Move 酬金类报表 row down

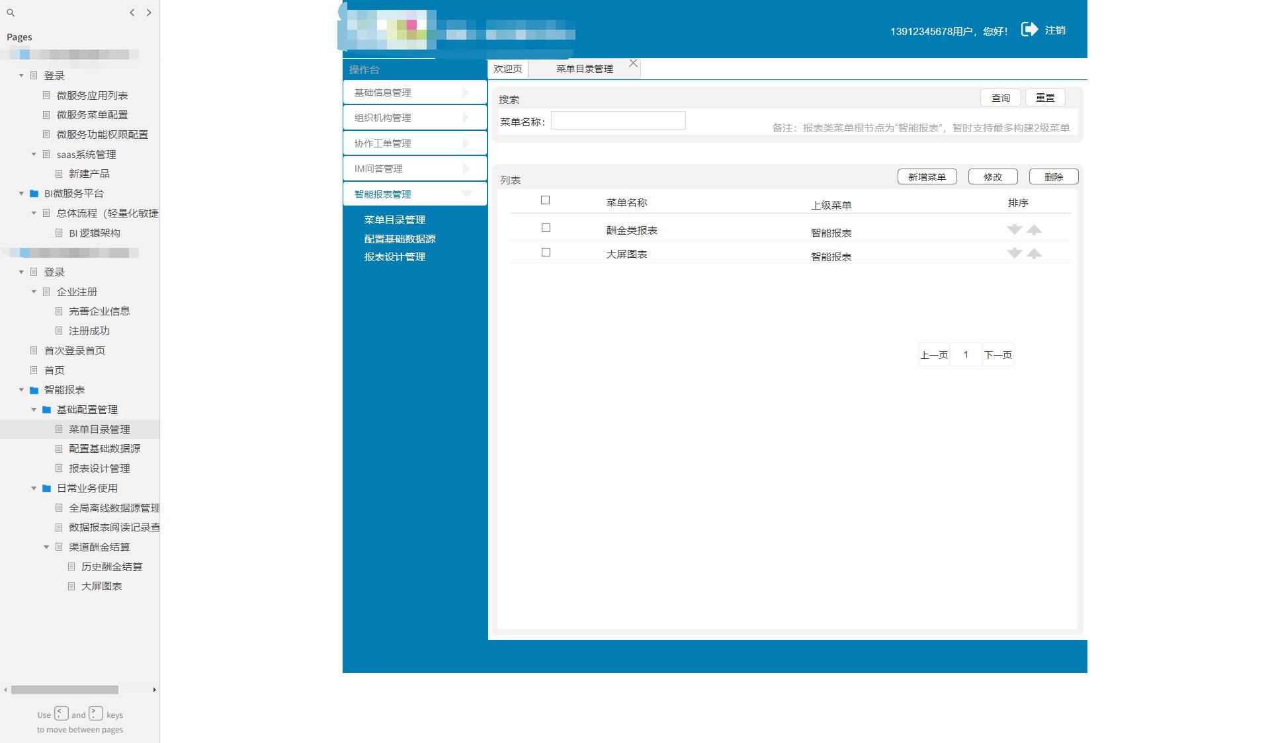click(x=1014, y=229)
